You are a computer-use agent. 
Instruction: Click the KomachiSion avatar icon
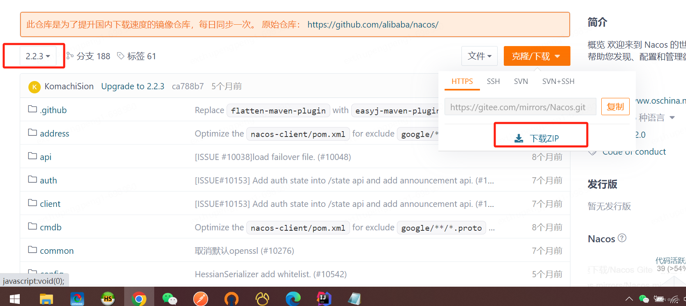coord(35,87)
